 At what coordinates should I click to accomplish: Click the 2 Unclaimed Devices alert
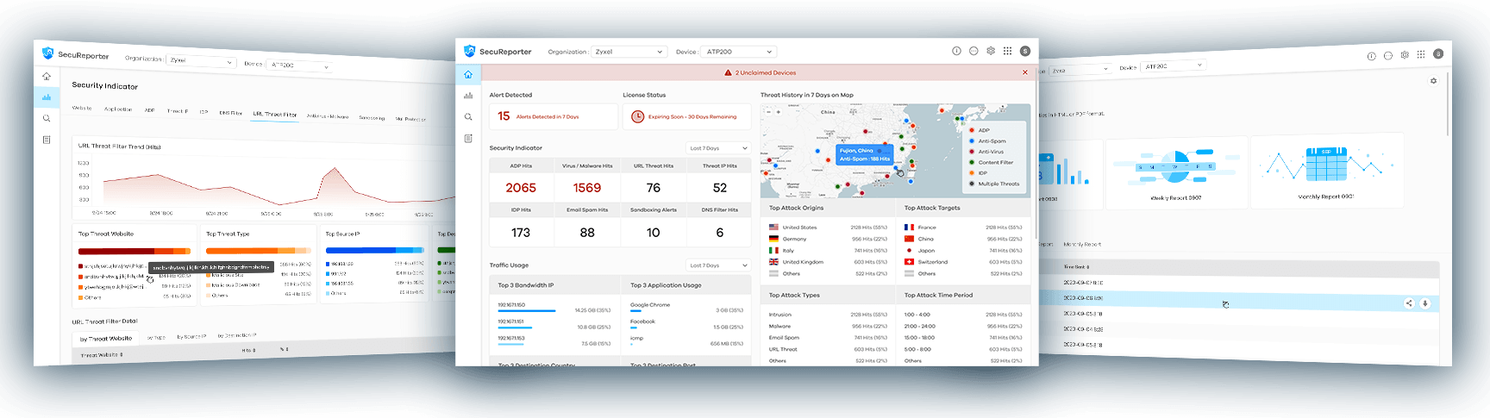click(x=761, y=73)
